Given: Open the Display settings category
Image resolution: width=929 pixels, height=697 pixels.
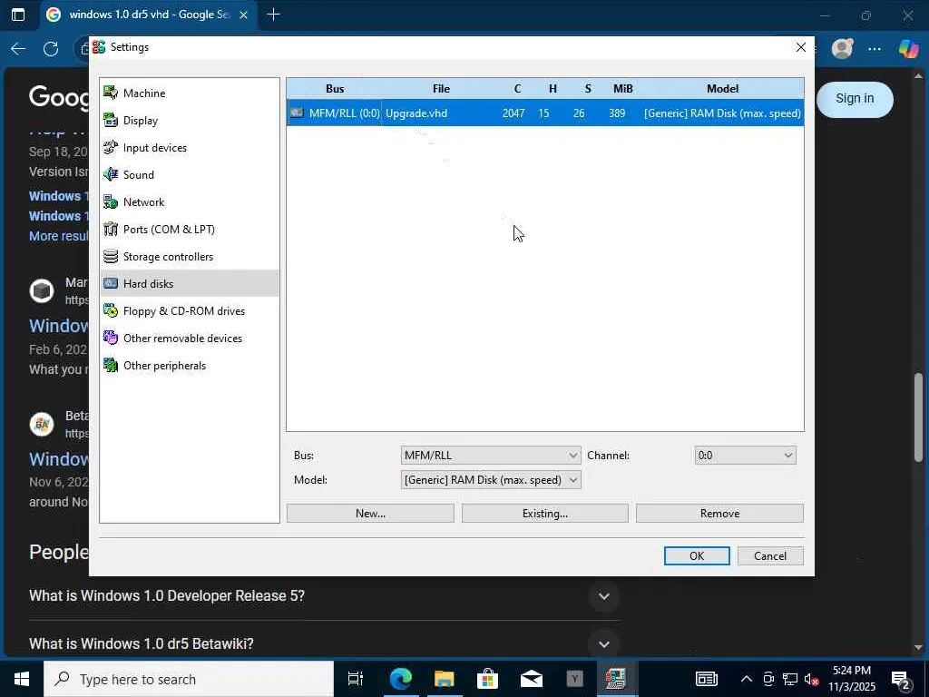Looking at the screenshot, I should coord(141,121).
